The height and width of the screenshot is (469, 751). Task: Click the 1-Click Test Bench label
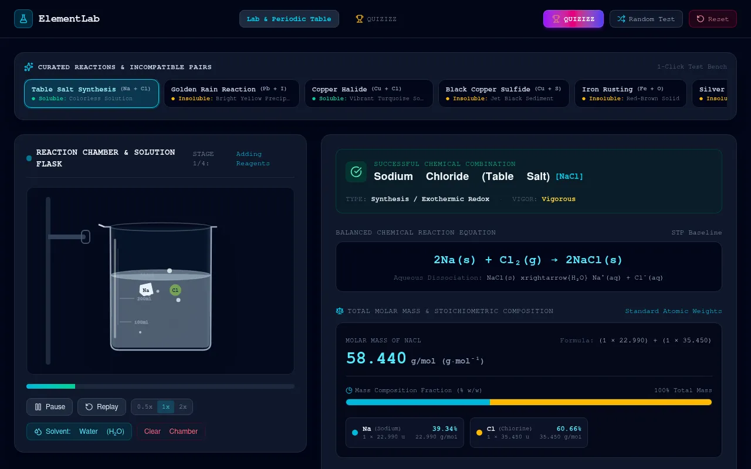tap(692, 67)
